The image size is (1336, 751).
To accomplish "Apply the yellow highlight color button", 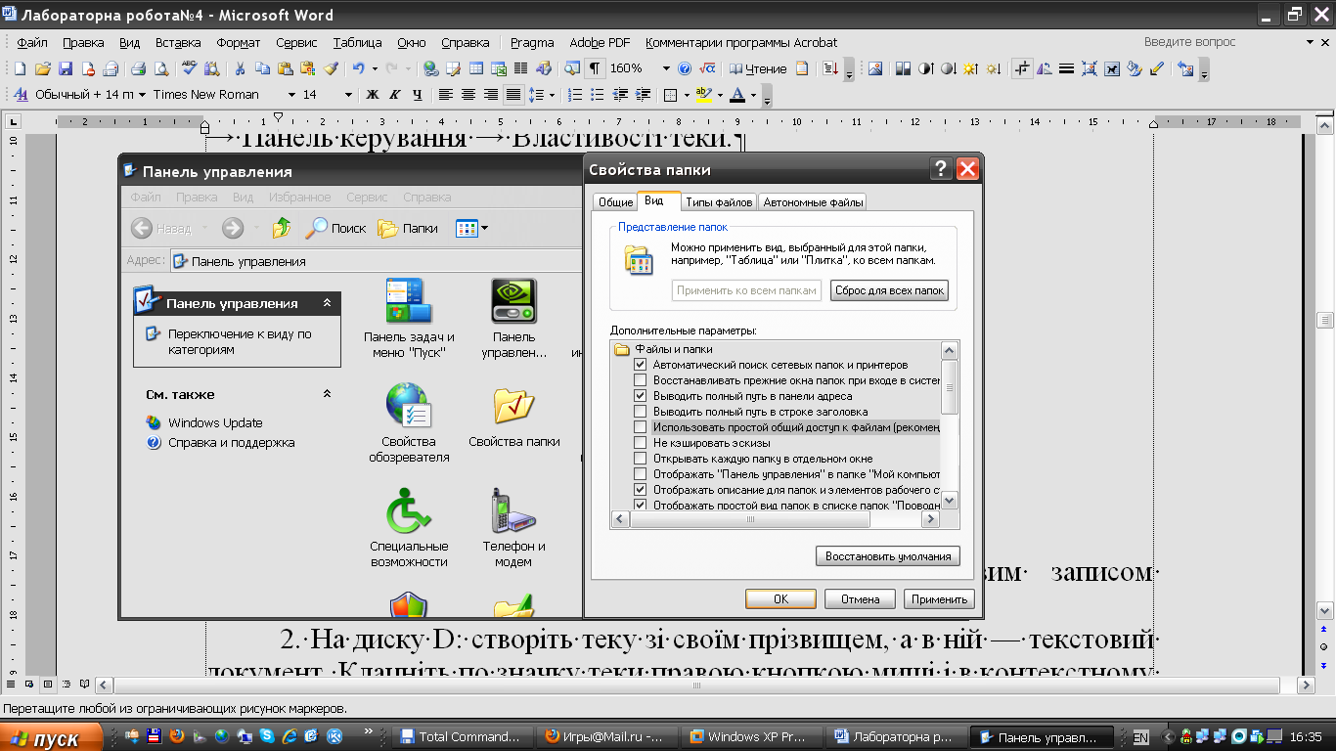I will click(702, 95).
